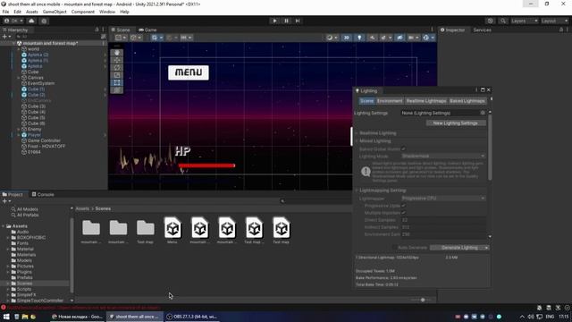Open the cloud services icon in the toolbar
This screenshot has height=322, width=572.
(x=31, y=21)
